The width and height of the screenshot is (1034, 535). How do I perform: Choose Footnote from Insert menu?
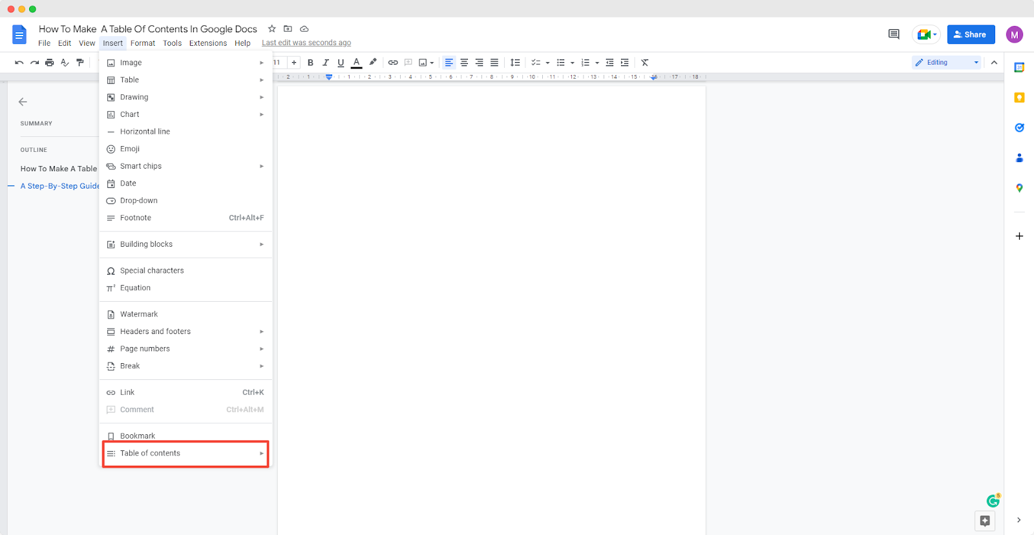click(185, 218)
